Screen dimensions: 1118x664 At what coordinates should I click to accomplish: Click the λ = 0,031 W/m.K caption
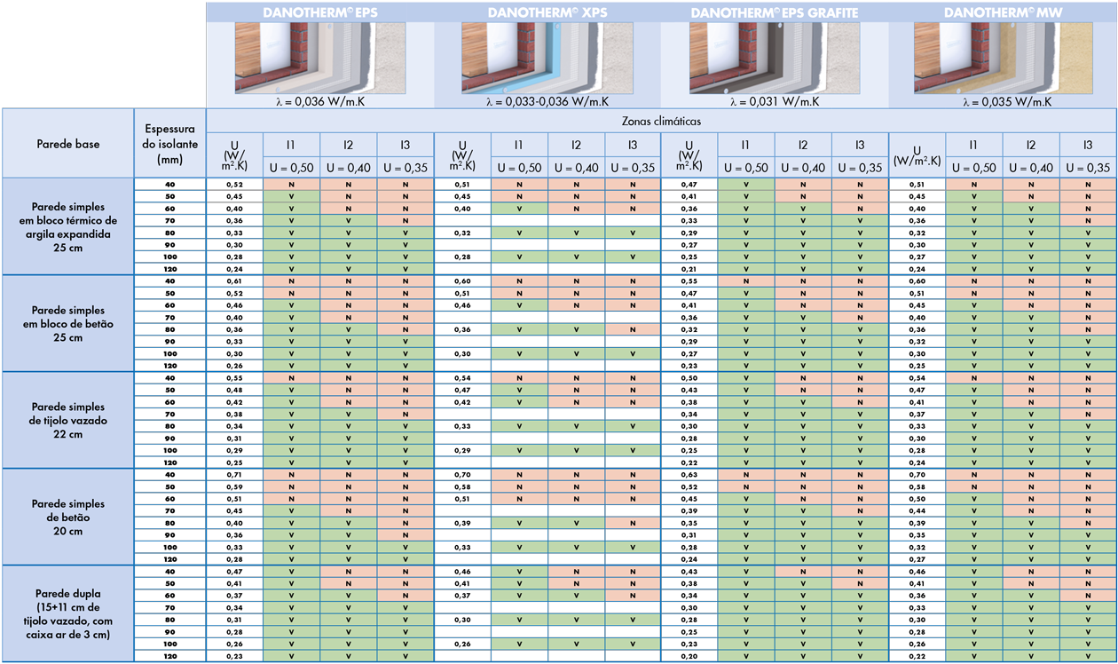point(775,101)
